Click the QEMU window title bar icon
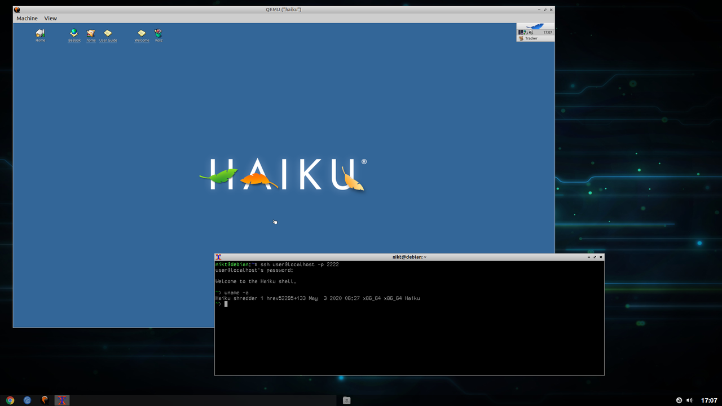This screenshot has width=722, height=406. (x=17, y=10)
